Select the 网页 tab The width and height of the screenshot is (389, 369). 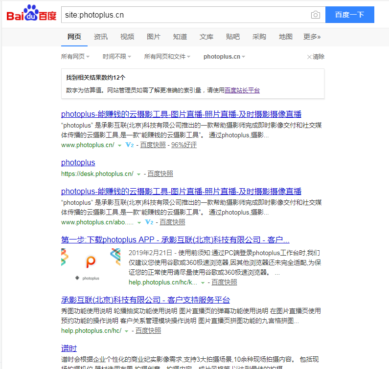coord(74,37)
